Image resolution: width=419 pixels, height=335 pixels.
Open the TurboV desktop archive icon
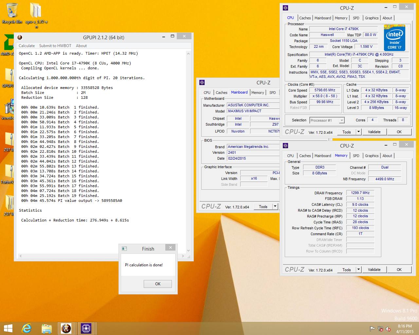click(x=8, y=174)
